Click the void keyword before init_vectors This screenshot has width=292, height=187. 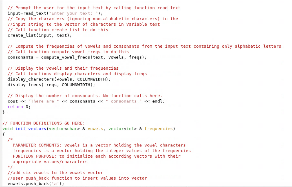[8, 129]
